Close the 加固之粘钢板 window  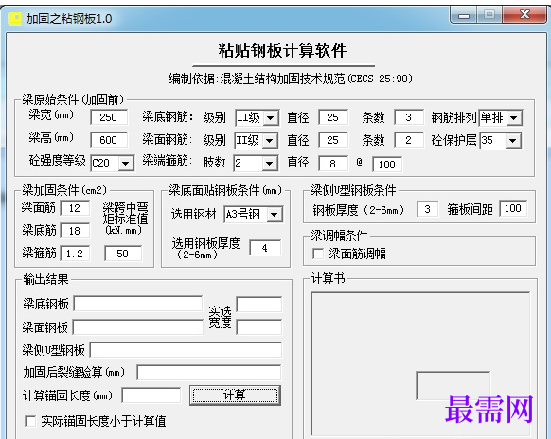click(x=524, y=15)
